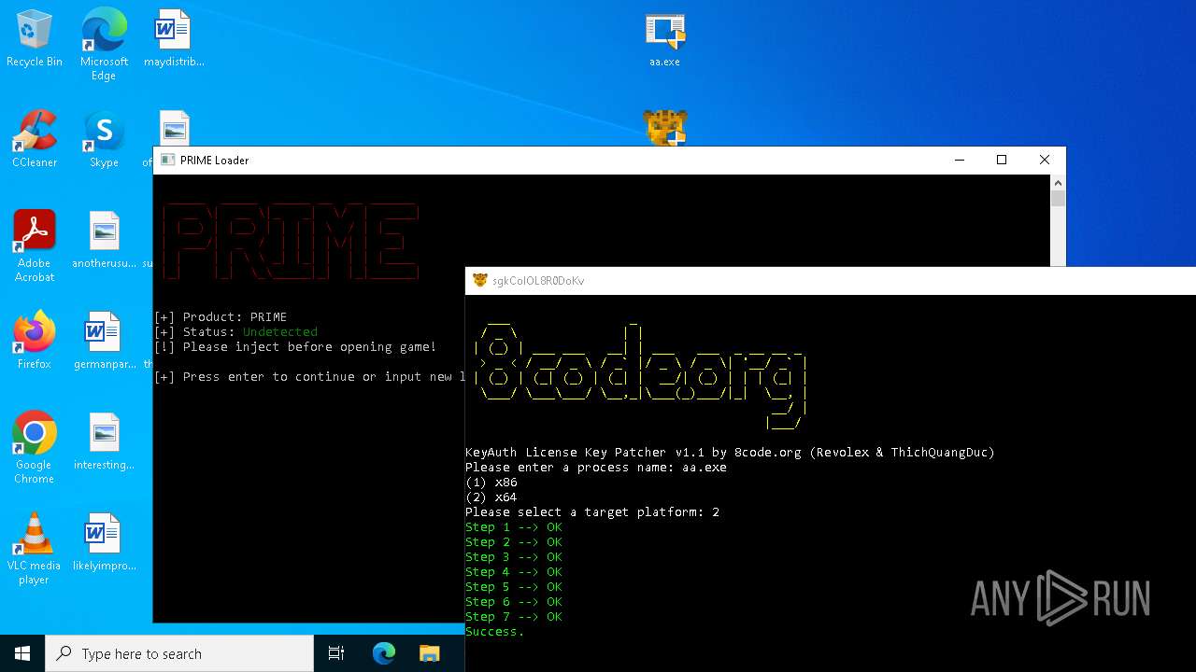Screen dimensions: 1196x672
Task: Click the 'Step 4 --> OK' line
Action: [514, 571]
